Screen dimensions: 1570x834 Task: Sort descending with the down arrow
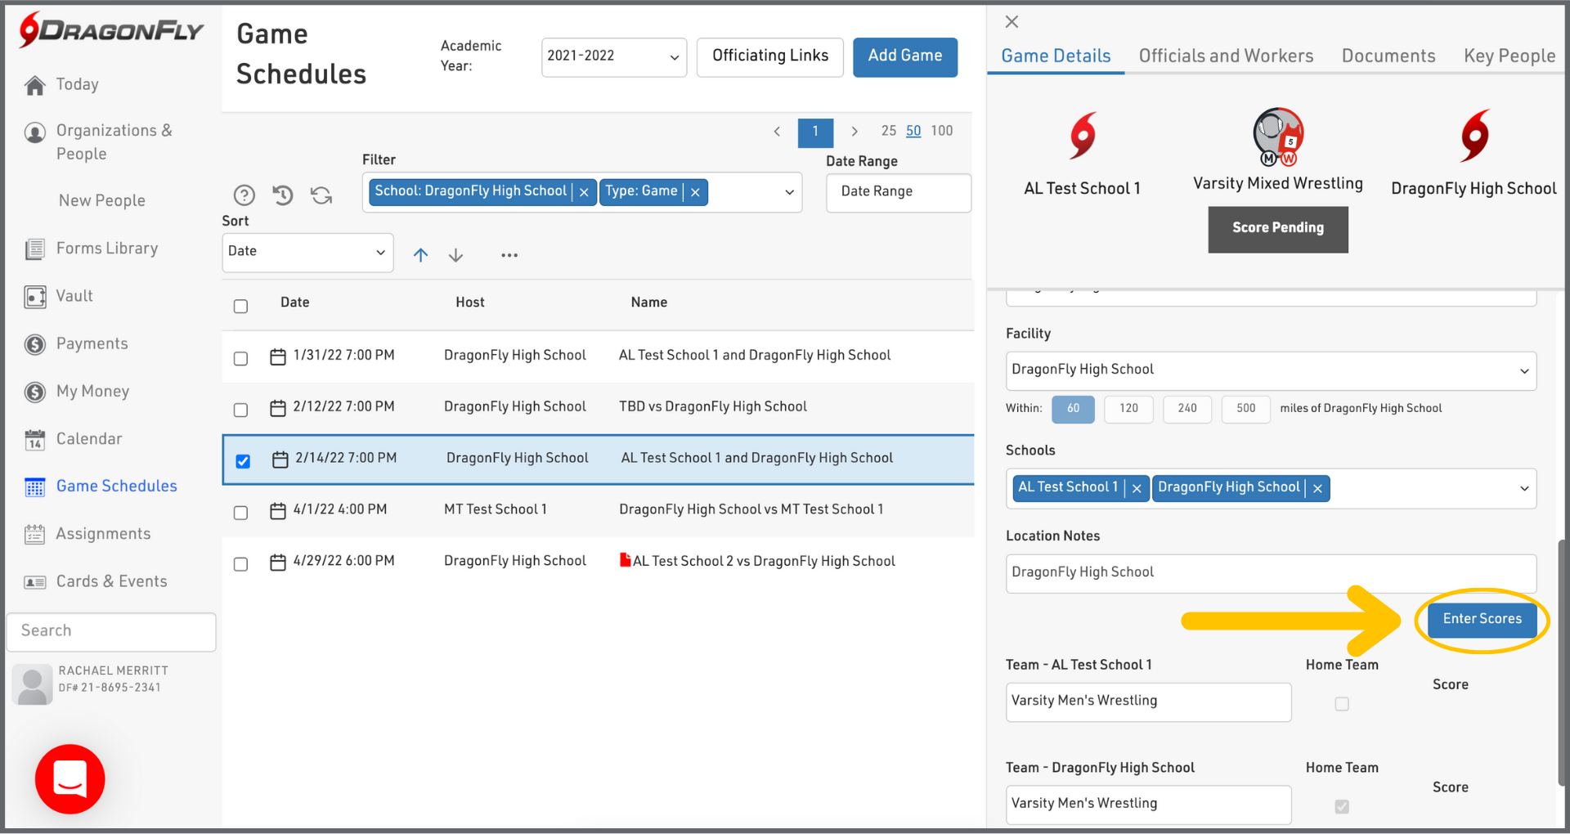[x=456, y=255]
